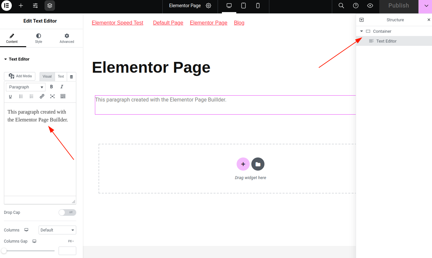The width and height of the screenshot is (432, 258).
Task: Collapse the Container tree node
Action: point(362,31)
